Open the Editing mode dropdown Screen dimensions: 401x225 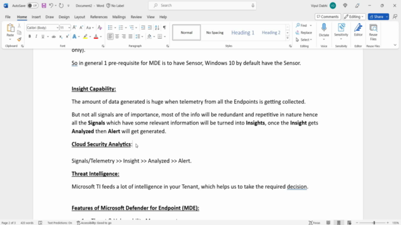pyautogui.click(x=354, y=17)
